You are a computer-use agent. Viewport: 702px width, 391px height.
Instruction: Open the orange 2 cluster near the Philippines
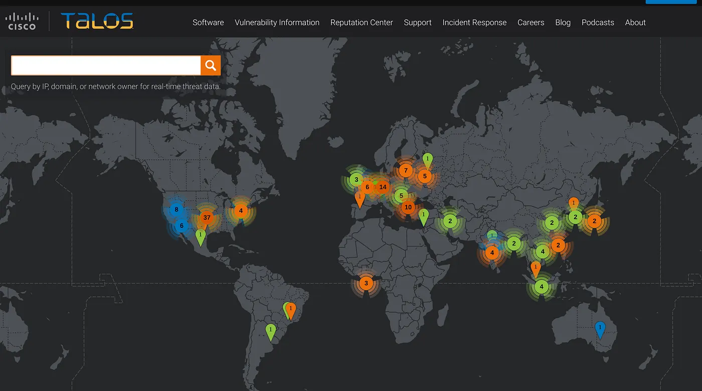pyautogui.click(x=558, y=245)
